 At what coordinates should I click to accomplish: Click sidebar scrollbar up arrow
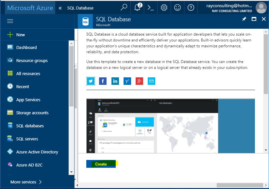pyautogui.click(x=71, y=43)
